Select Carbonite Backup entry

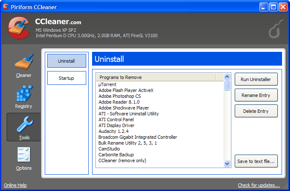tap(116, 155)
